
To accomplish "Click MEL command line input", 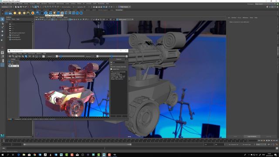I will coord(55,148).
